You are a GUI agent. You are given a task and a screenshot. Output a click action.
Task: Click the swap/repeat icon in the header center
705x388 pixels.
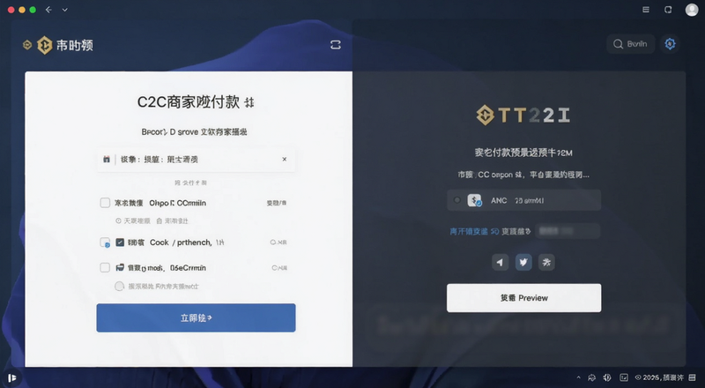tap(336, 45)
